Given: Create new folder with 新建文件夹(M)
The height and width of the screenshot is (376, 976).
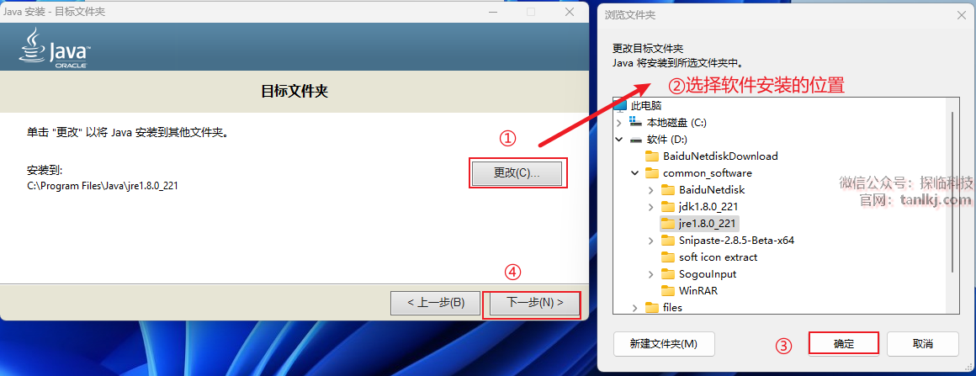Looking at the screenshot, I should [x=664, y=344].
